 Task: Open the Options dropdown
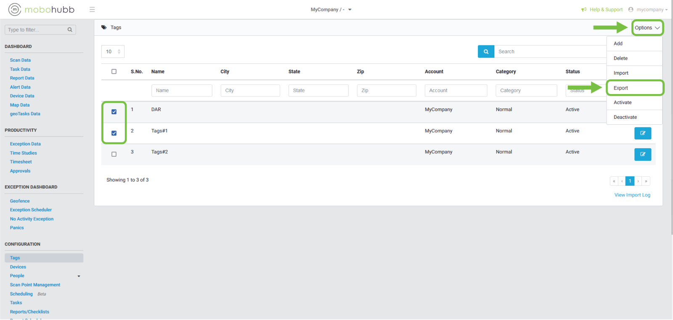647,28
